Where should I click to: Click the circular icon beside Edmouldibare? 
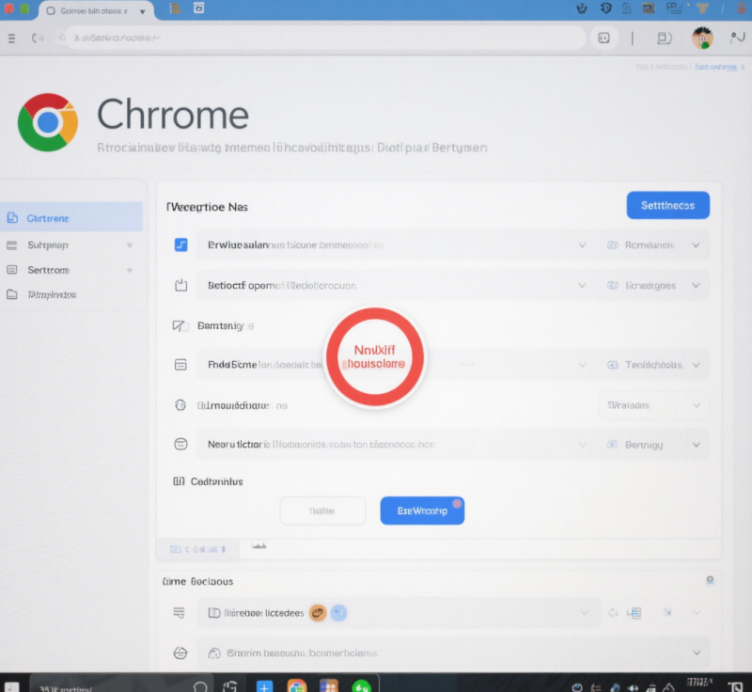[x=180, y=405]
